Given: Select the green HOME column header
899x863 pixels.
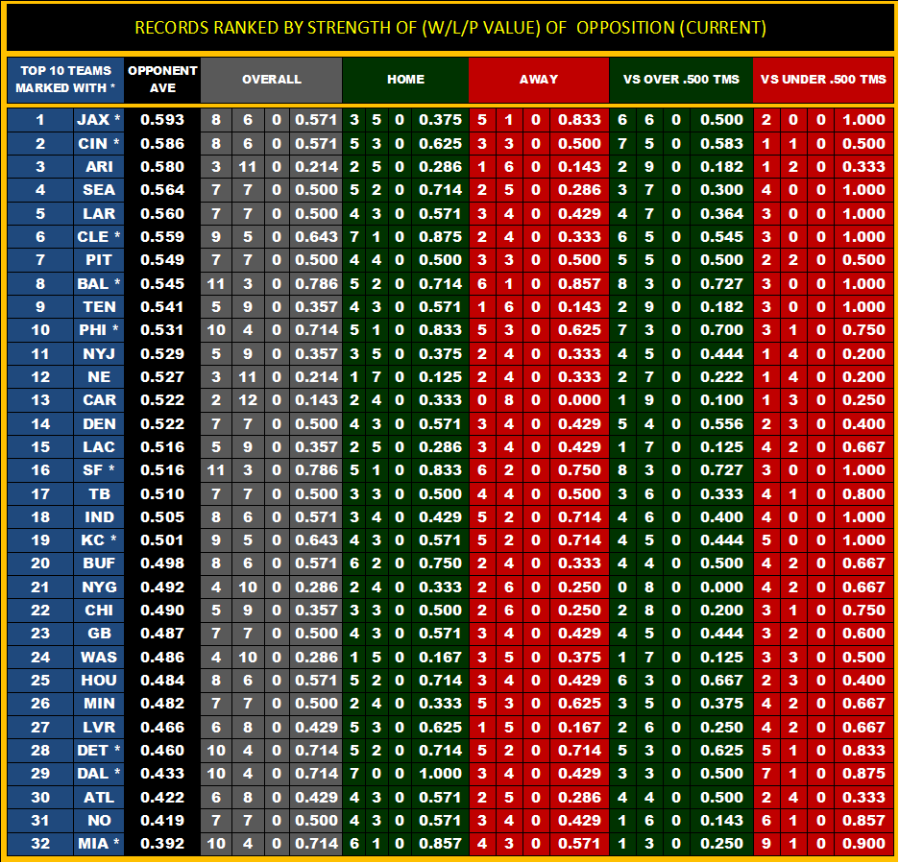Looking at the screenshot, I should click(405, 79).
